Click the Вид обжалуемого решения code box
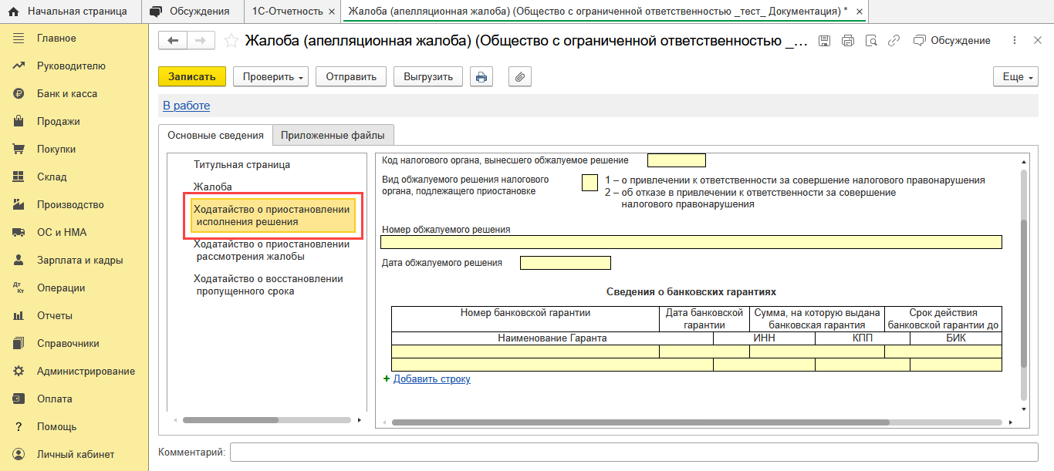1054x471 pixels. (x=589, y=182)
